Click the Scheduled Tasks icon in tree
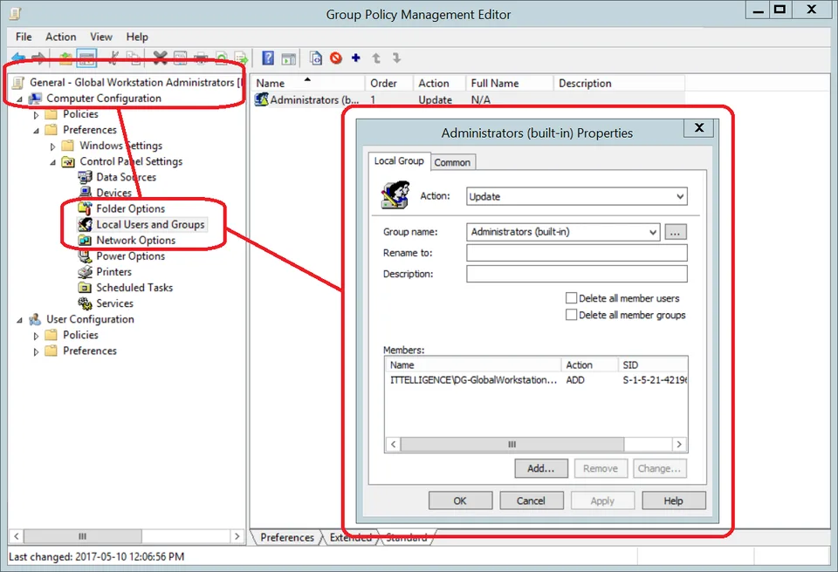Image resolution: width=838 pixels, height=572 pixels. (85, 288)
